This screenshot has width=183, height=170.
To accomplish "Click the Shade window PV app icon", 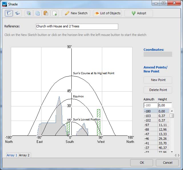I will (5, 4).
